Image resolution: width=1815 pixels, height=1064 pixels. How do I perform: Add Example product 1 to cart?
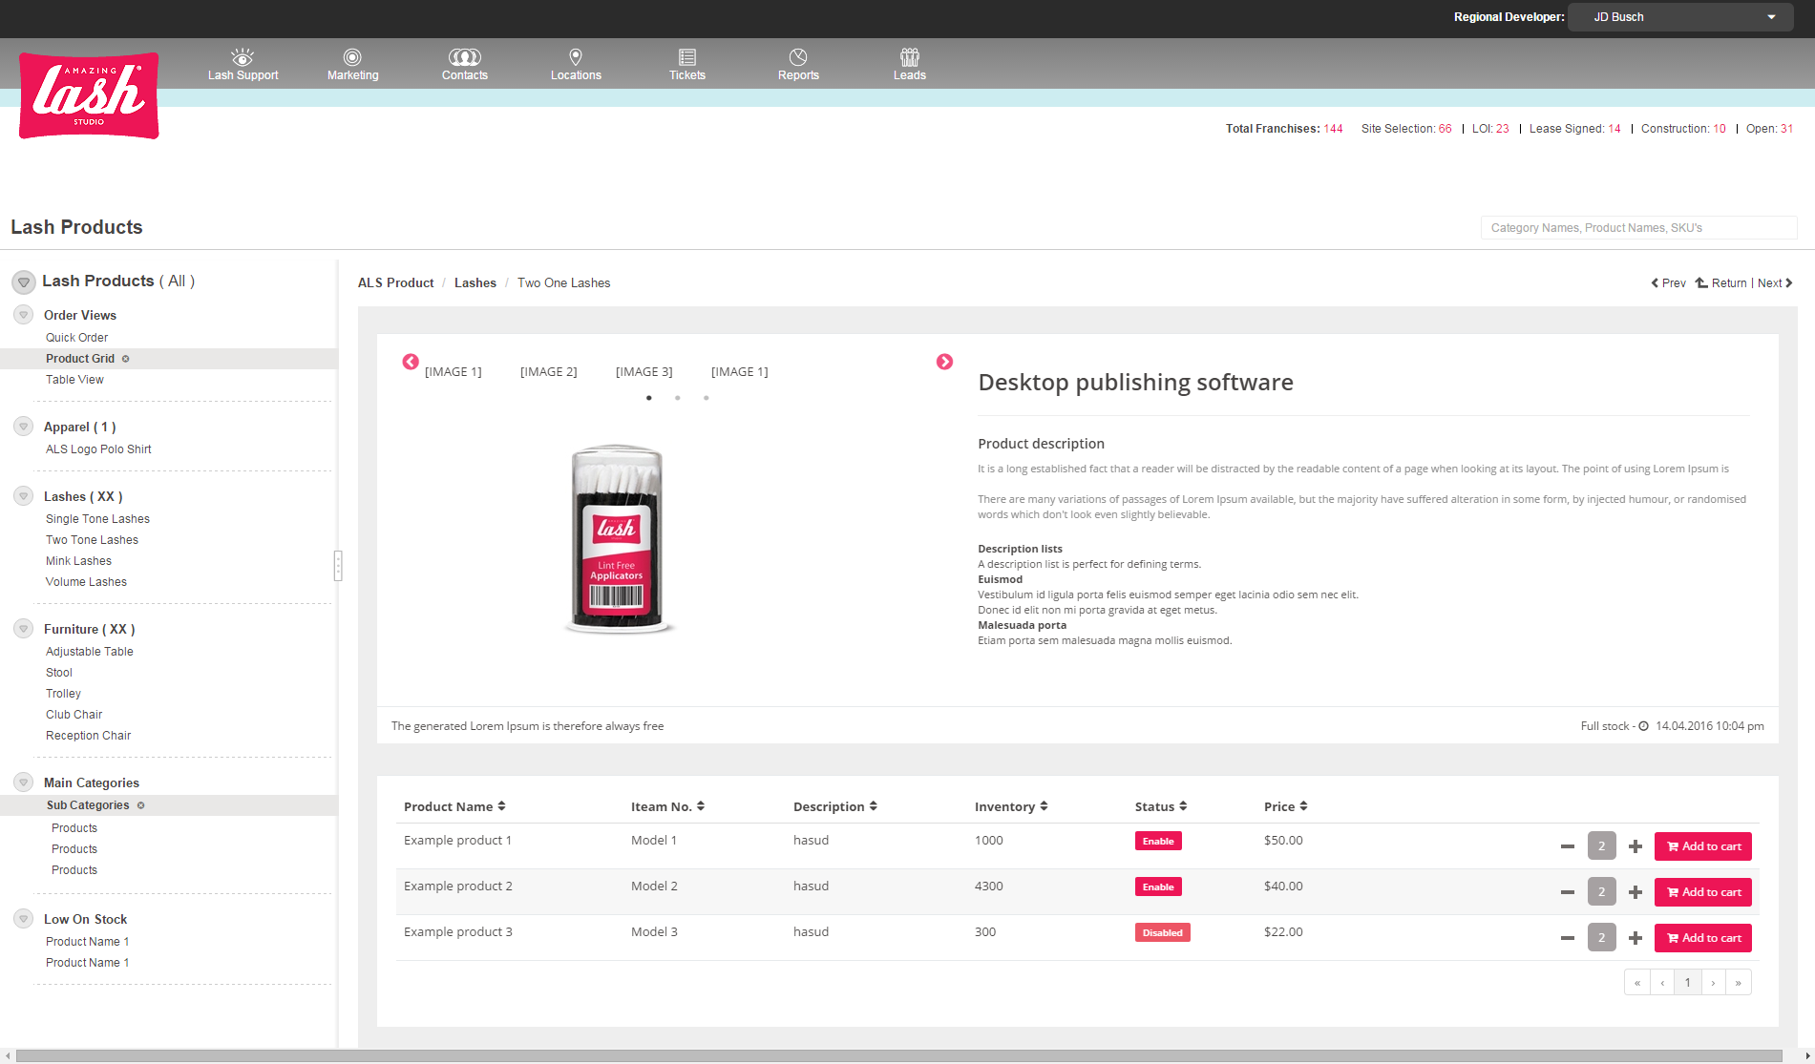click(x=1703, y=846)
